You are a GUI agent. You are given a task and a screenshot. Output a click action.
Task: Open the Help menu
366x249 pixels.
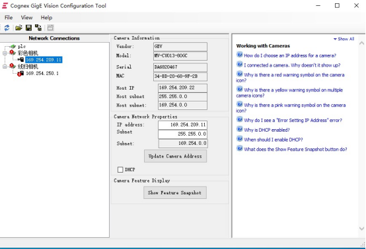point(46,17)
